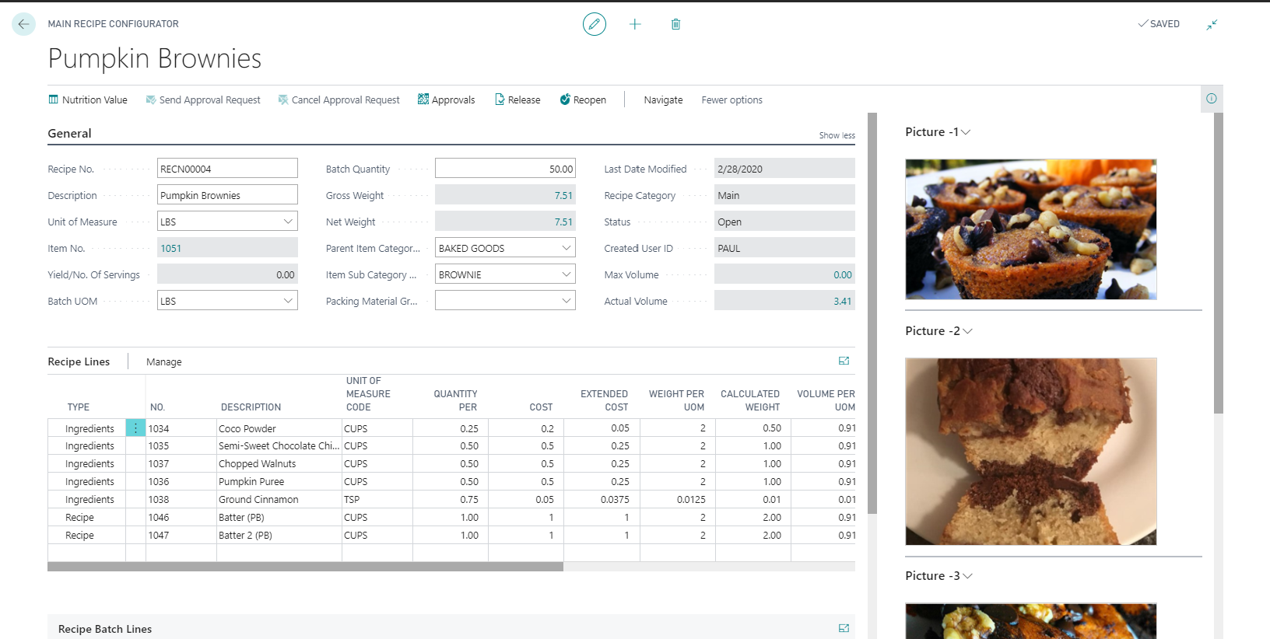
Task: Expand the Packing Material Group dropdown
Action: pos(566,301)
